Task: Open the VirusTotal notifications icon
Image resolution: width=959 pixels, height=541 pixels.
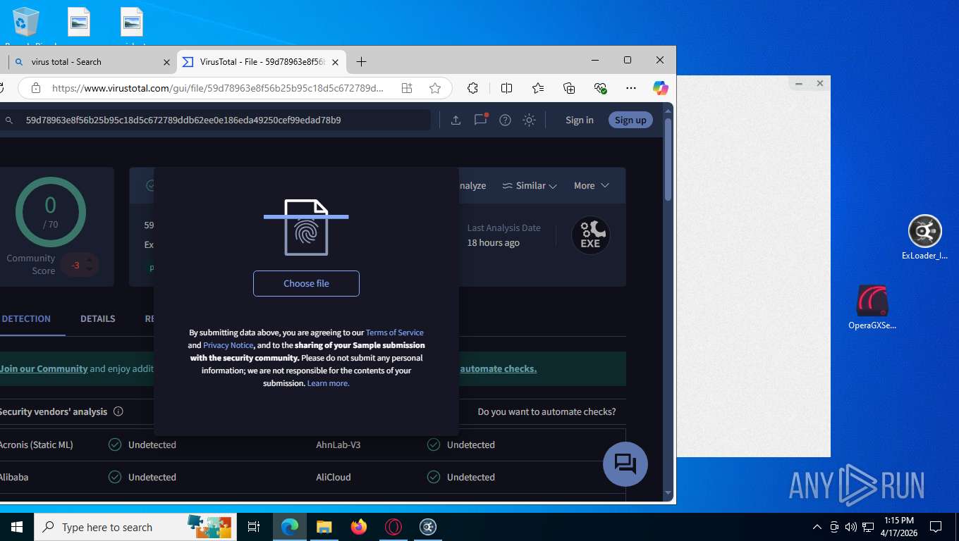Action: pyautogui.click(x=481, y=120)
